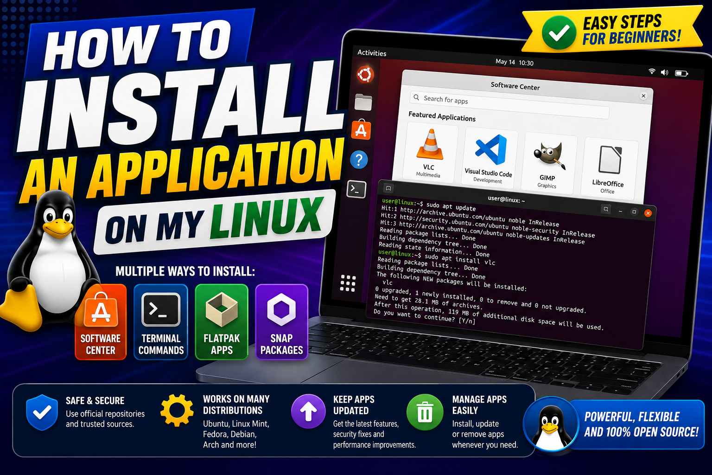Click the Safe & Secure shield icon

point(42,412)
